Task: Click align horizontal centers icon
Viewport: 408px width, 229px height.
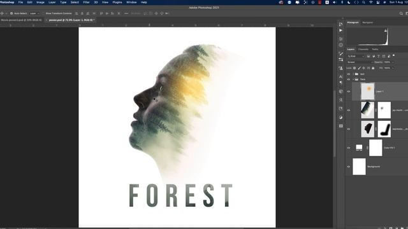Action: tap(82, 13)
